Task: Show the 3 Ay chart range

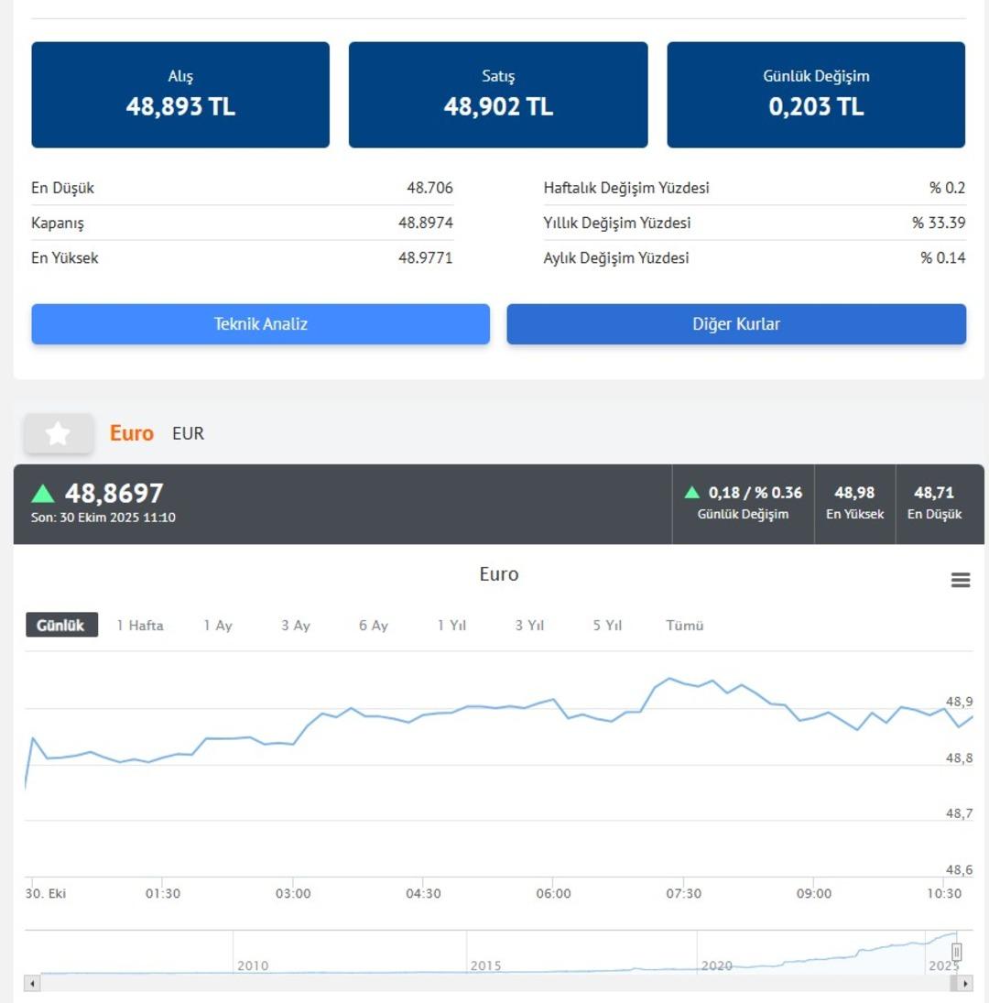Action: (296, 626)
